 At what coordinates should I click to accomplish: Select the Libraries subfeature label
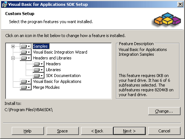53,70
